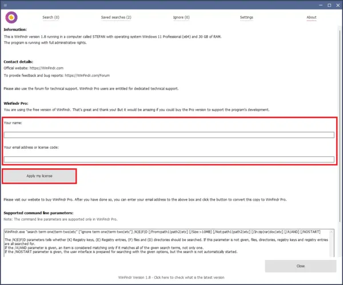The image size is (343, 285).
Task: Maximize the WinFindr window
Action: click(x=329, y=5)
